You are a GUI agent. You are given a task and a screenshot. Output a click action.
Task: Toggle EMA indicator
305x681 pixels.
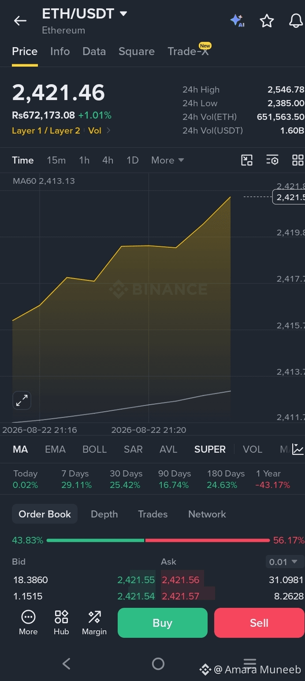(x=55, y=449)
